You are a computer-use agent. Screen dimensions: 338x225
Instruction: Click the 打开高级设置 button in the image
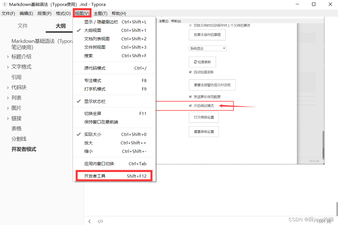point(204,117)
